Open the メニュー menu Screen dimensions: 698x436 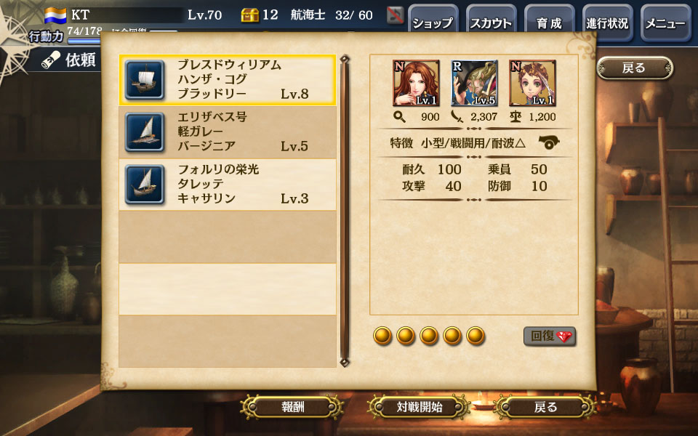(x=665, y=23)
